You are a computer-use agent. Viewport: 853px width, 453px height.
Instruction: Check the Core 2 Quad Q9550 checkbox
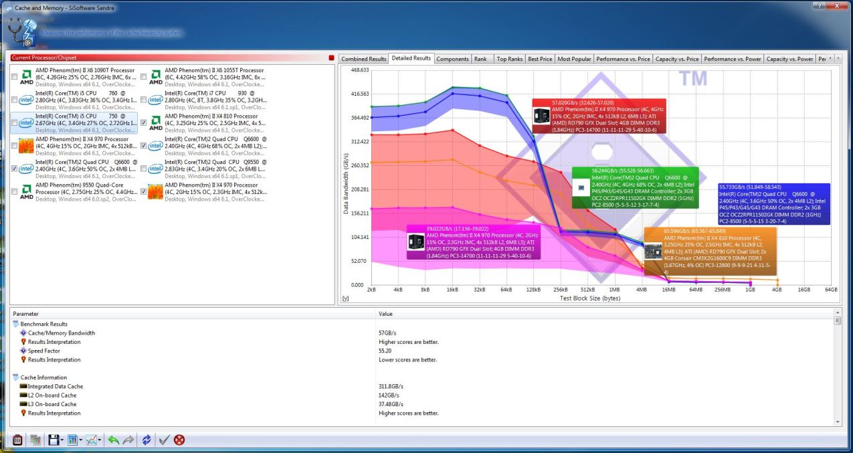[x=144, y=169]
